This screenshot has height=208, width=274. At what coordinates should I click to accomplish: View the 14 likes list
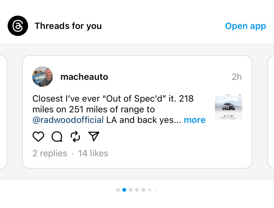click(x=93, y=153)
